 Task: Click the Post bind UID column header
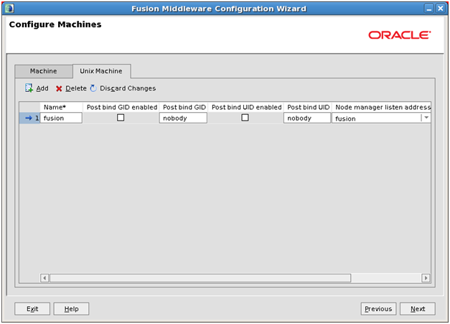(x=308, y=107)
